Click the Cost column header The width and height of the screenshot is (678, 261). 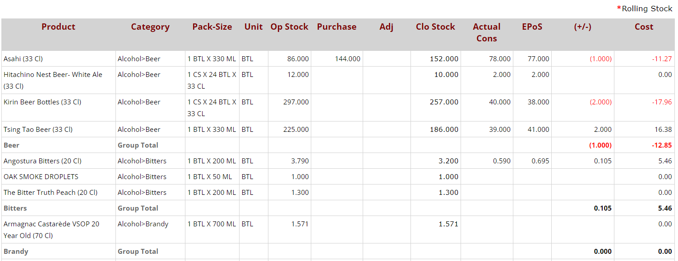(x=644, y=27)
